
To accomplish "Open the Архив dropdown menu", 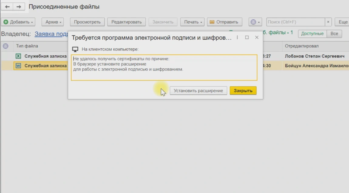I will (x=53, y=22).
